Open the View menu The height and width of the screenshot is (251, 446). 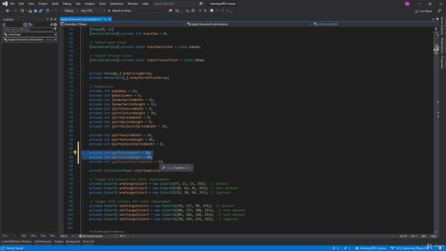point(31,3)
